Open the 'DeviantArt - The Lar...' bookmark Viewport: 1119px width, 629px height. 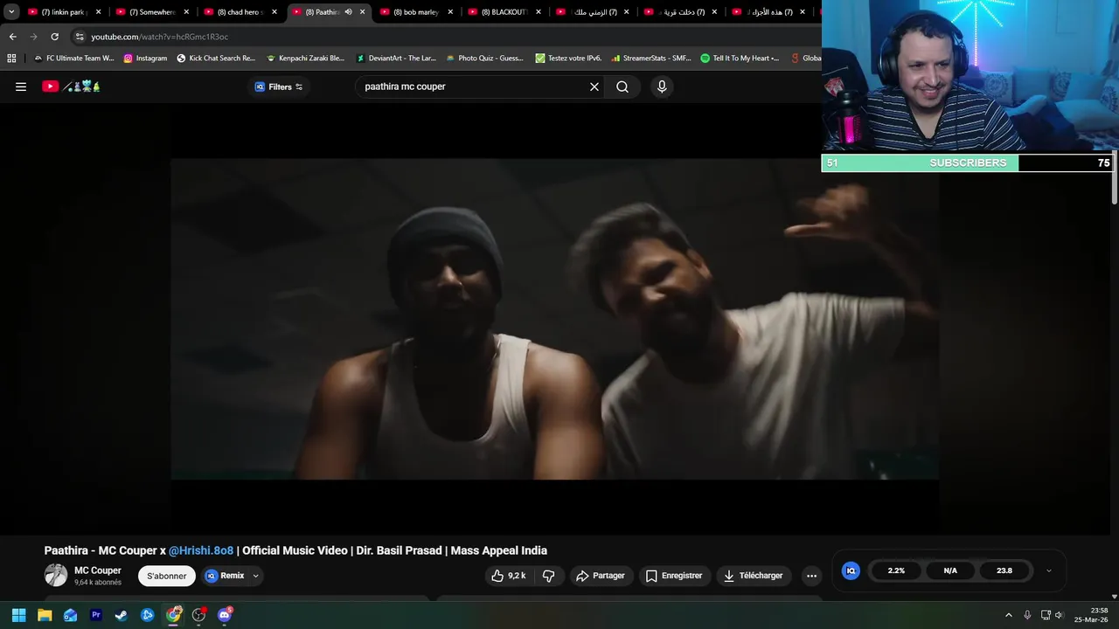point(396,59)
